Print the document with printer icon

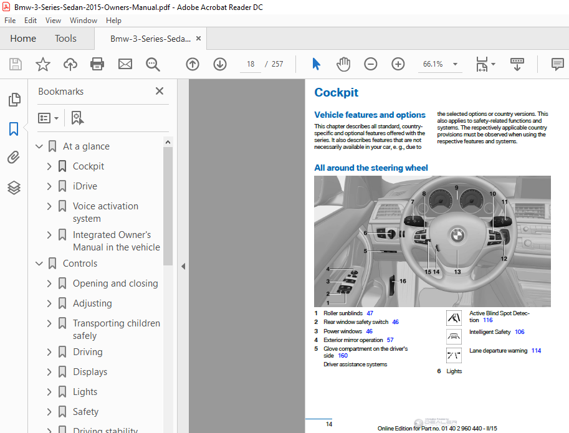[97, 64]
